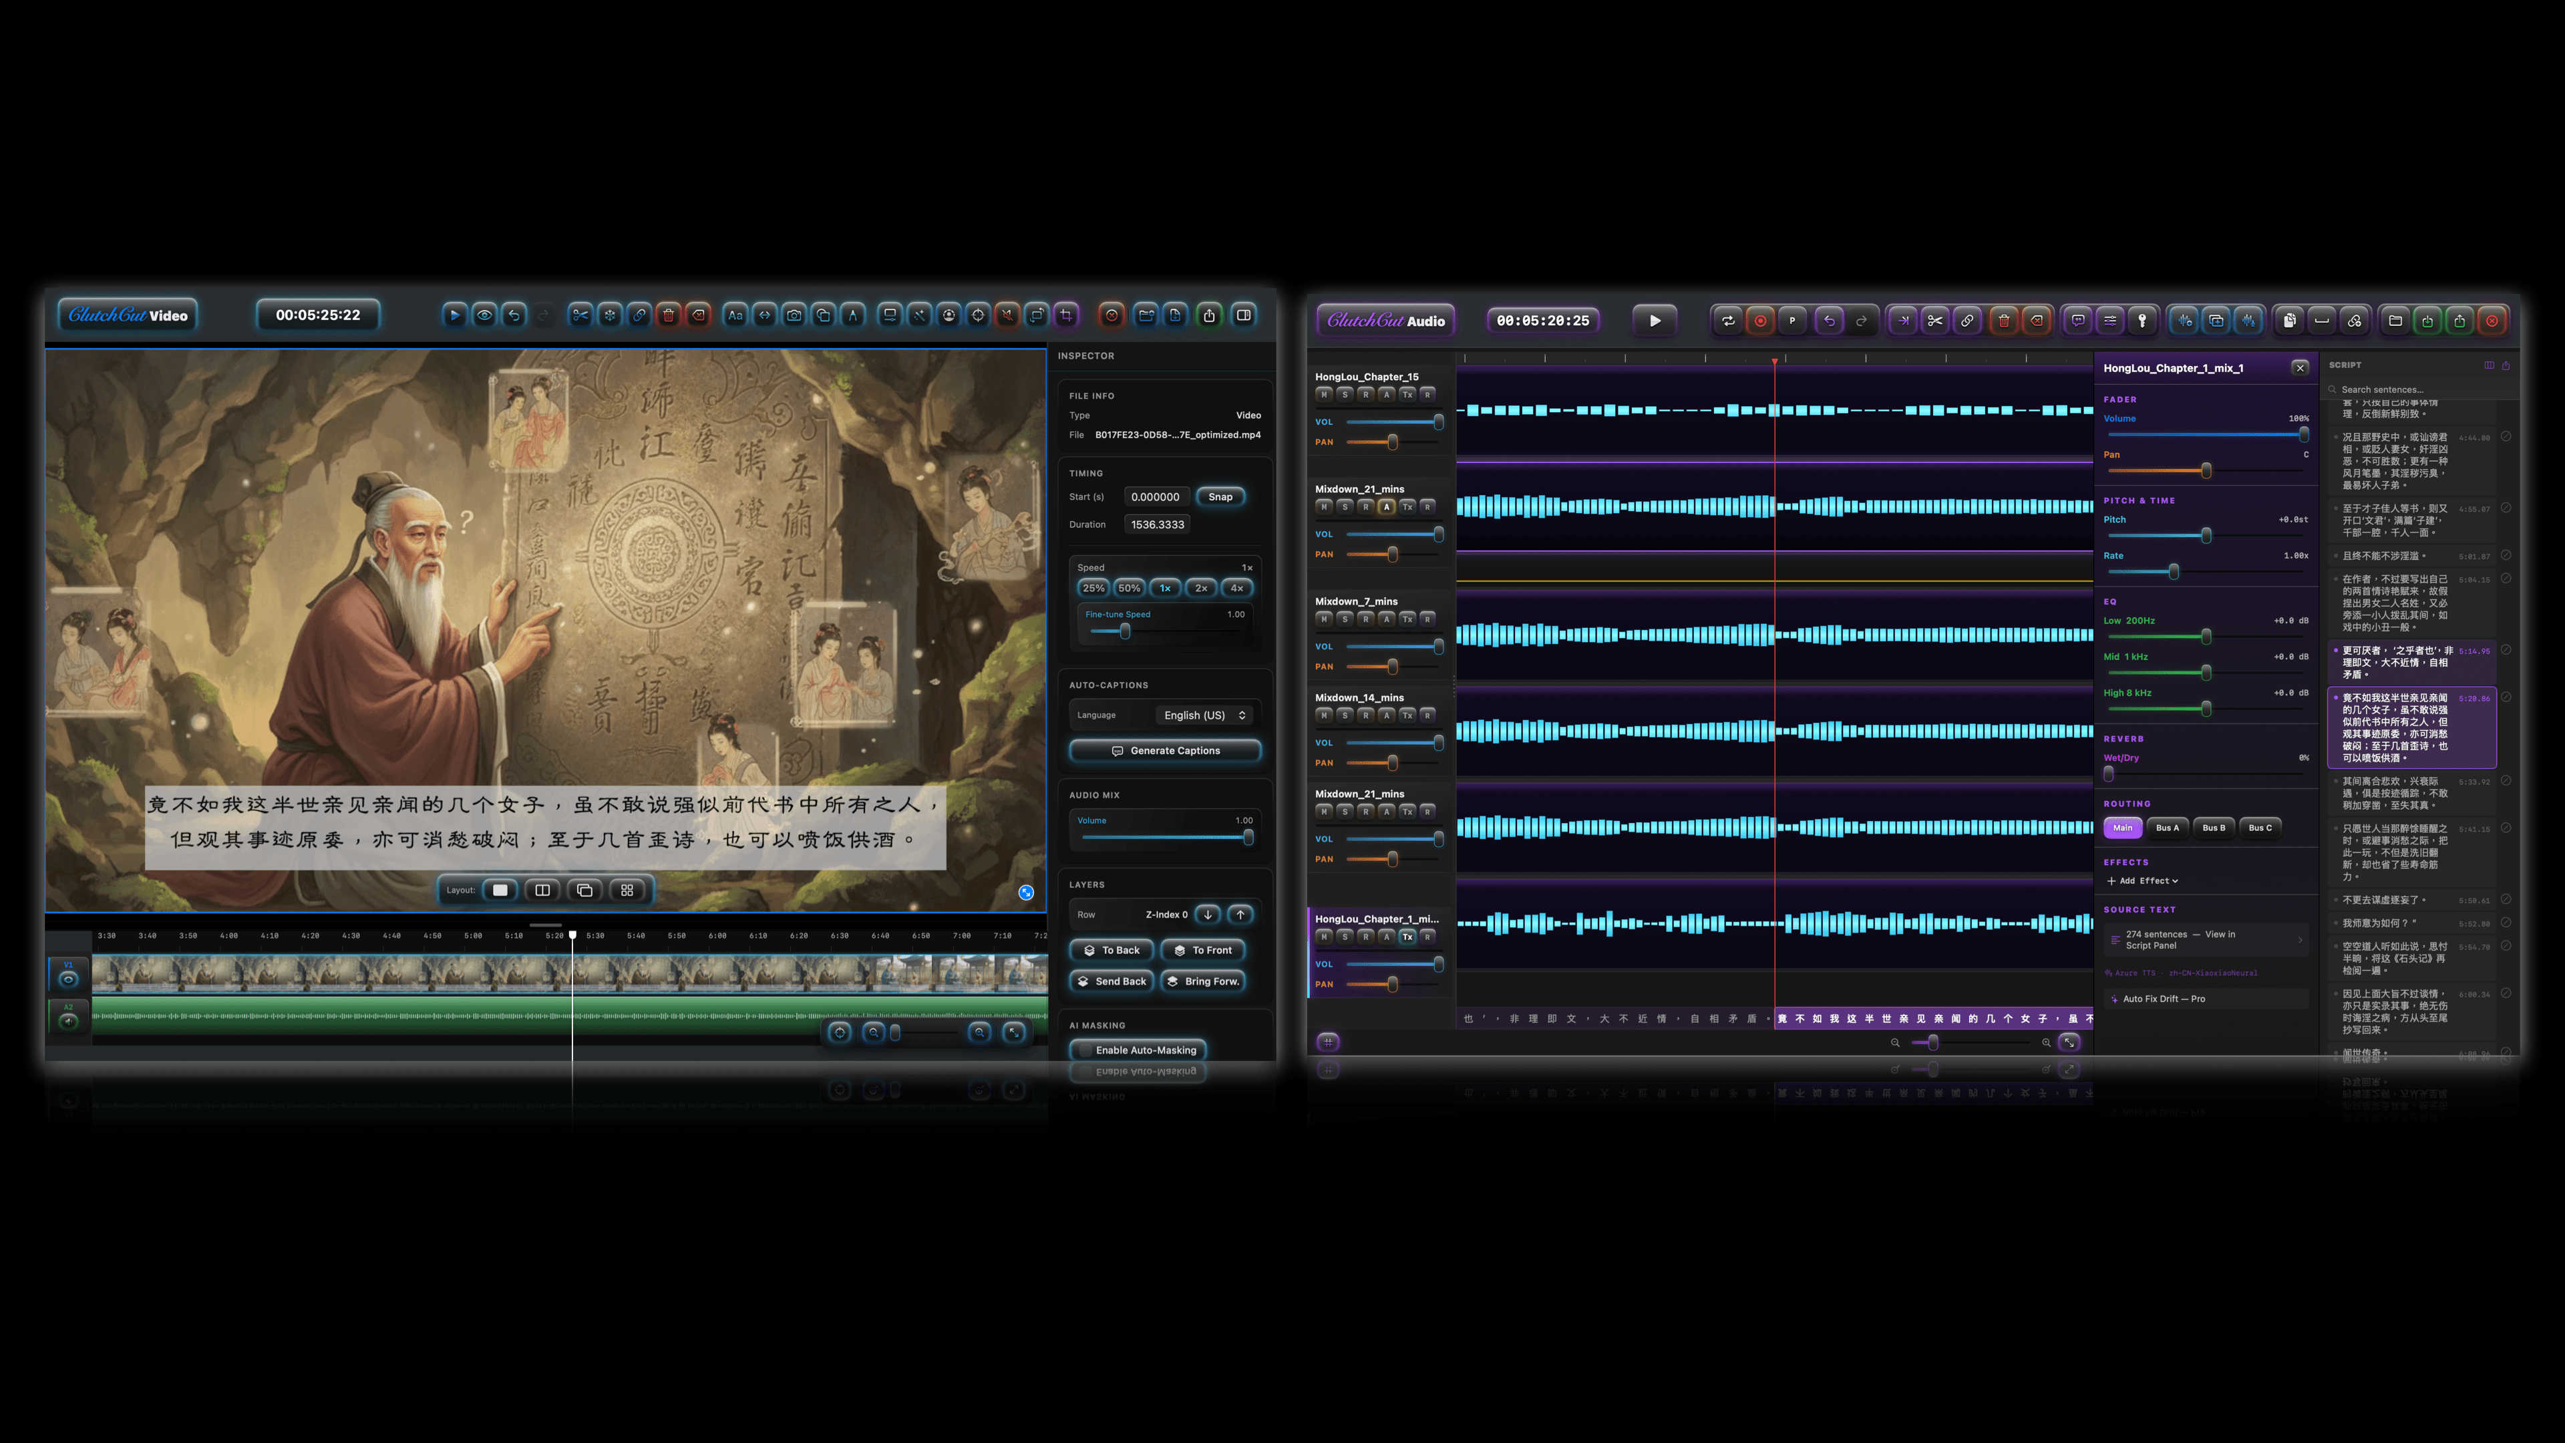
Task: Play audio in ClutchCut Audio
Action: point(1655,321)
